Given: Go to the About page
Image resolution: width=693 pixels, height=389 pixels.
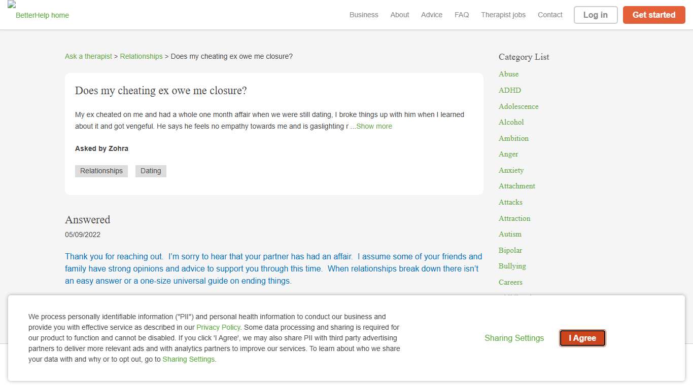Looking at the screenshot, I should (x=399, y=15).
